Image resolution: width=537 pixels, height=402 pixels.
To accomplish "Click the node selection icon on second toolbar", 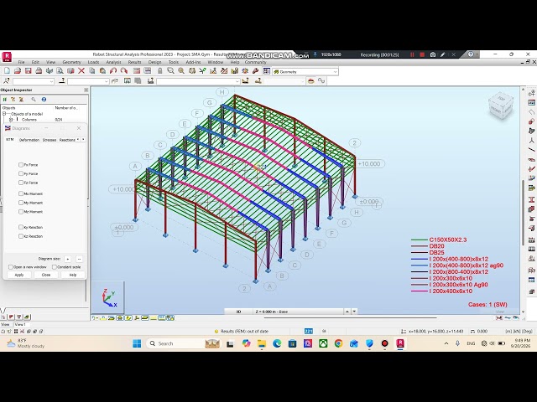I will (6, 81).
